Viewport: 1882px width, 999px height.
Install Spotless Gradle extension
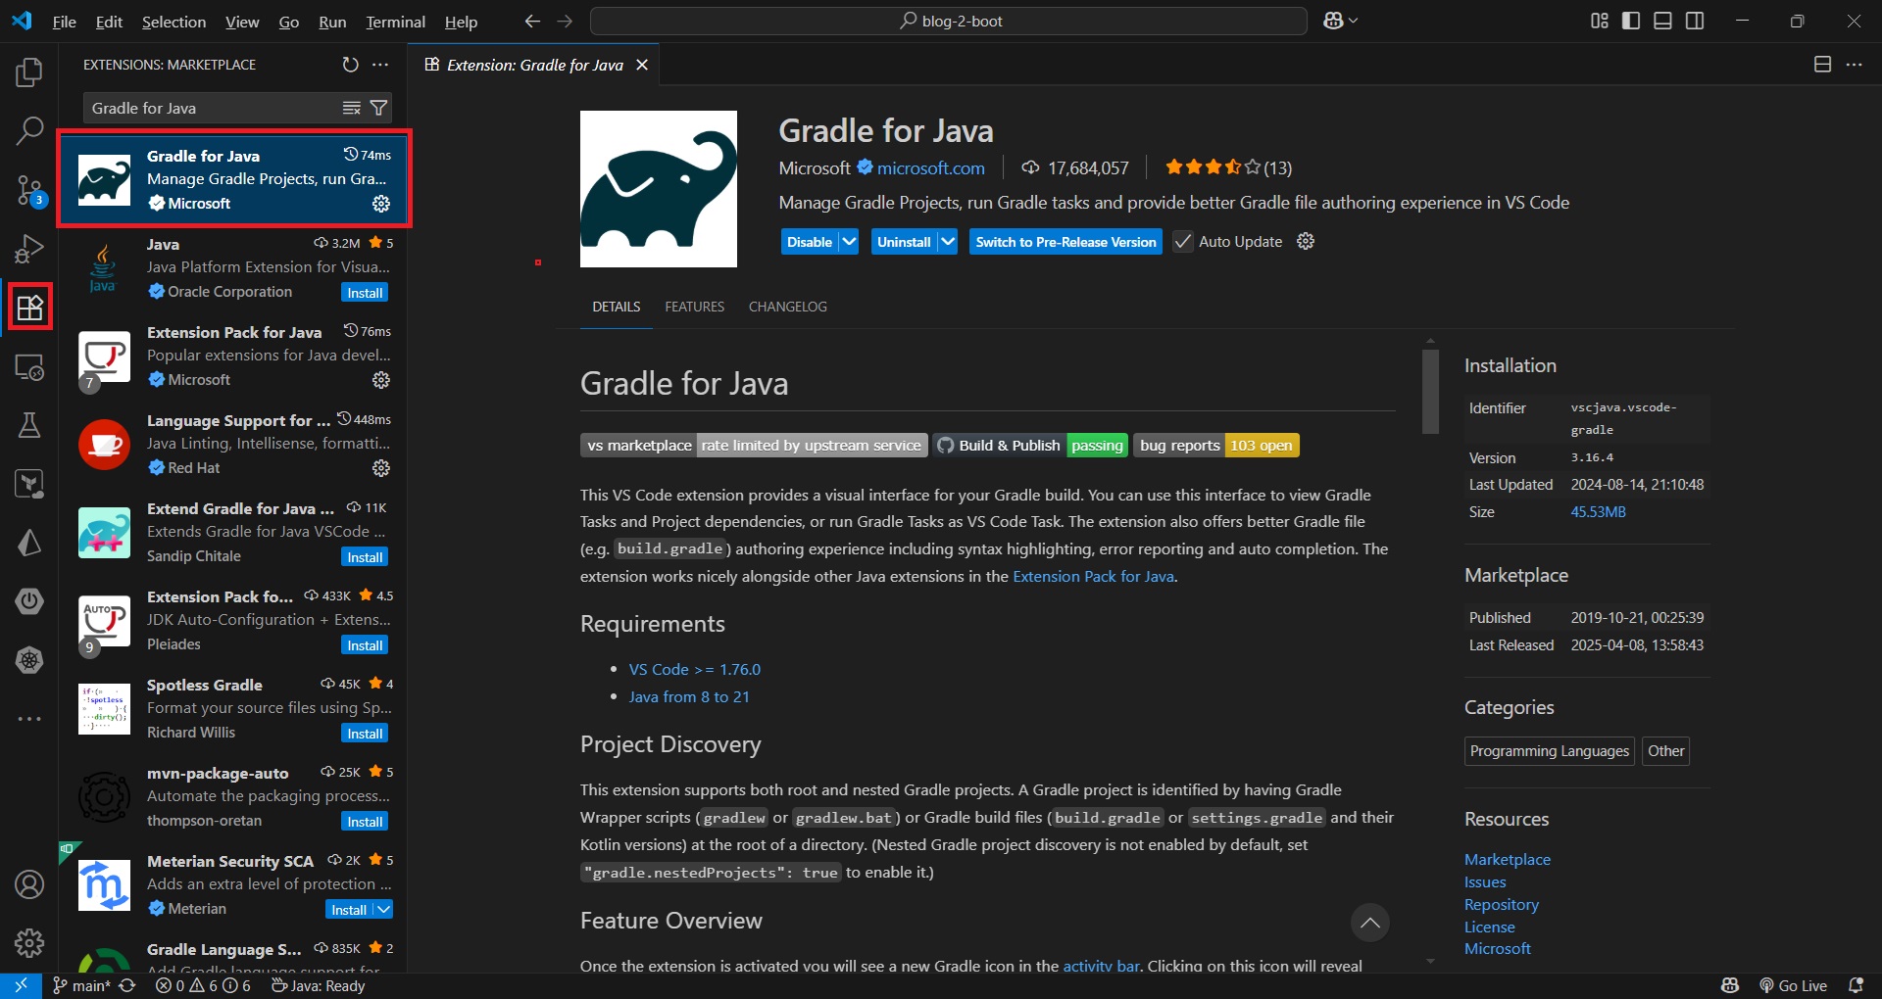tap(365, 734)
